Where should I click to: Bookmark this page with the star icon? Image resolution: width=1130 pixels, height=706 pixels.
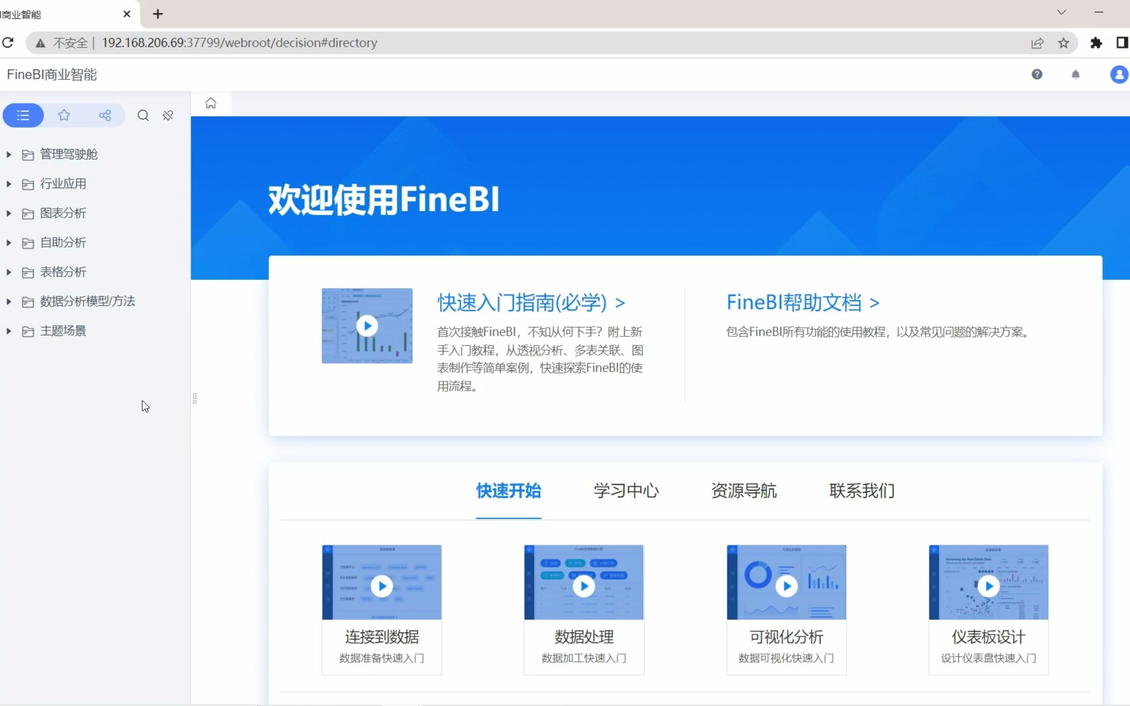tap(1063, 43)
